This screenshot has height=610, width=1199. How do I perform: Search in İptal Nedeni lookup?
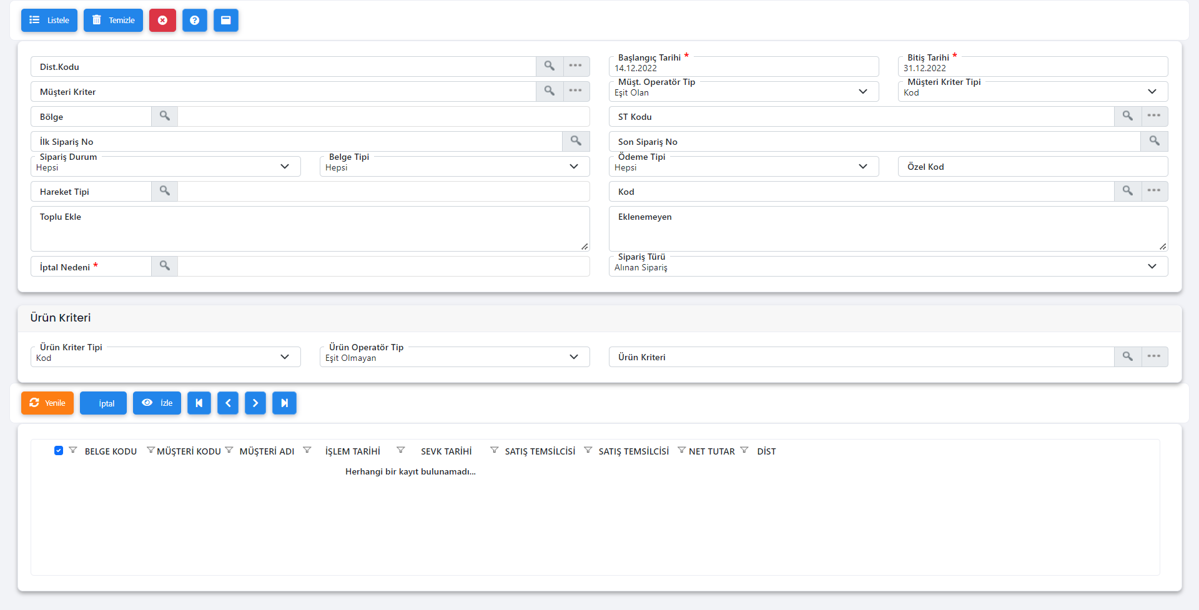[165, 266]
